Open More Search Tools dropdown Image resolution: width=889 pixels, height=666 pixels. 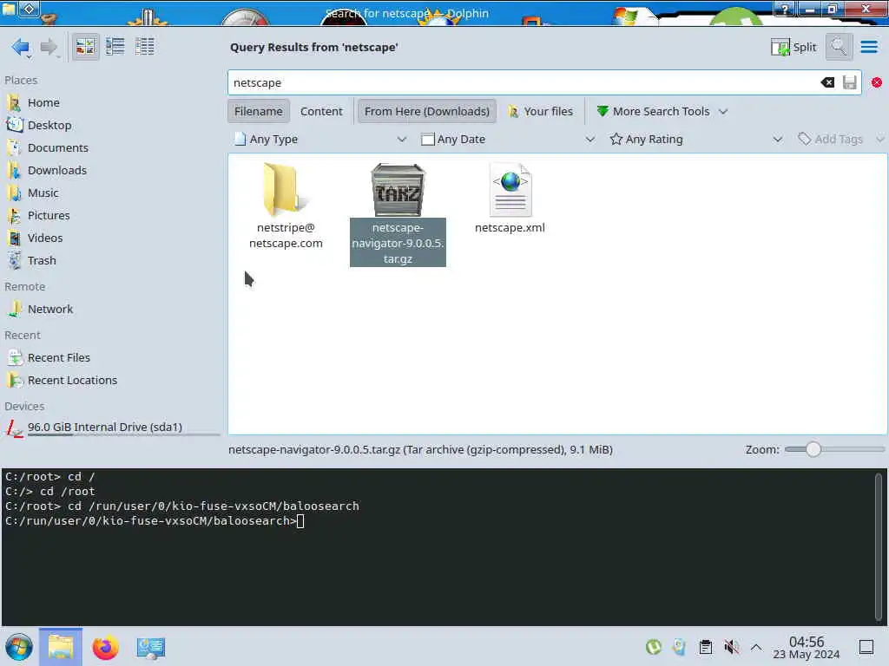click(x=662, y=112)
